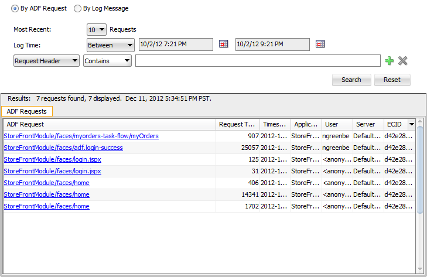
Task: Open the Contains operator dropdown
Action: coord(107,61)
